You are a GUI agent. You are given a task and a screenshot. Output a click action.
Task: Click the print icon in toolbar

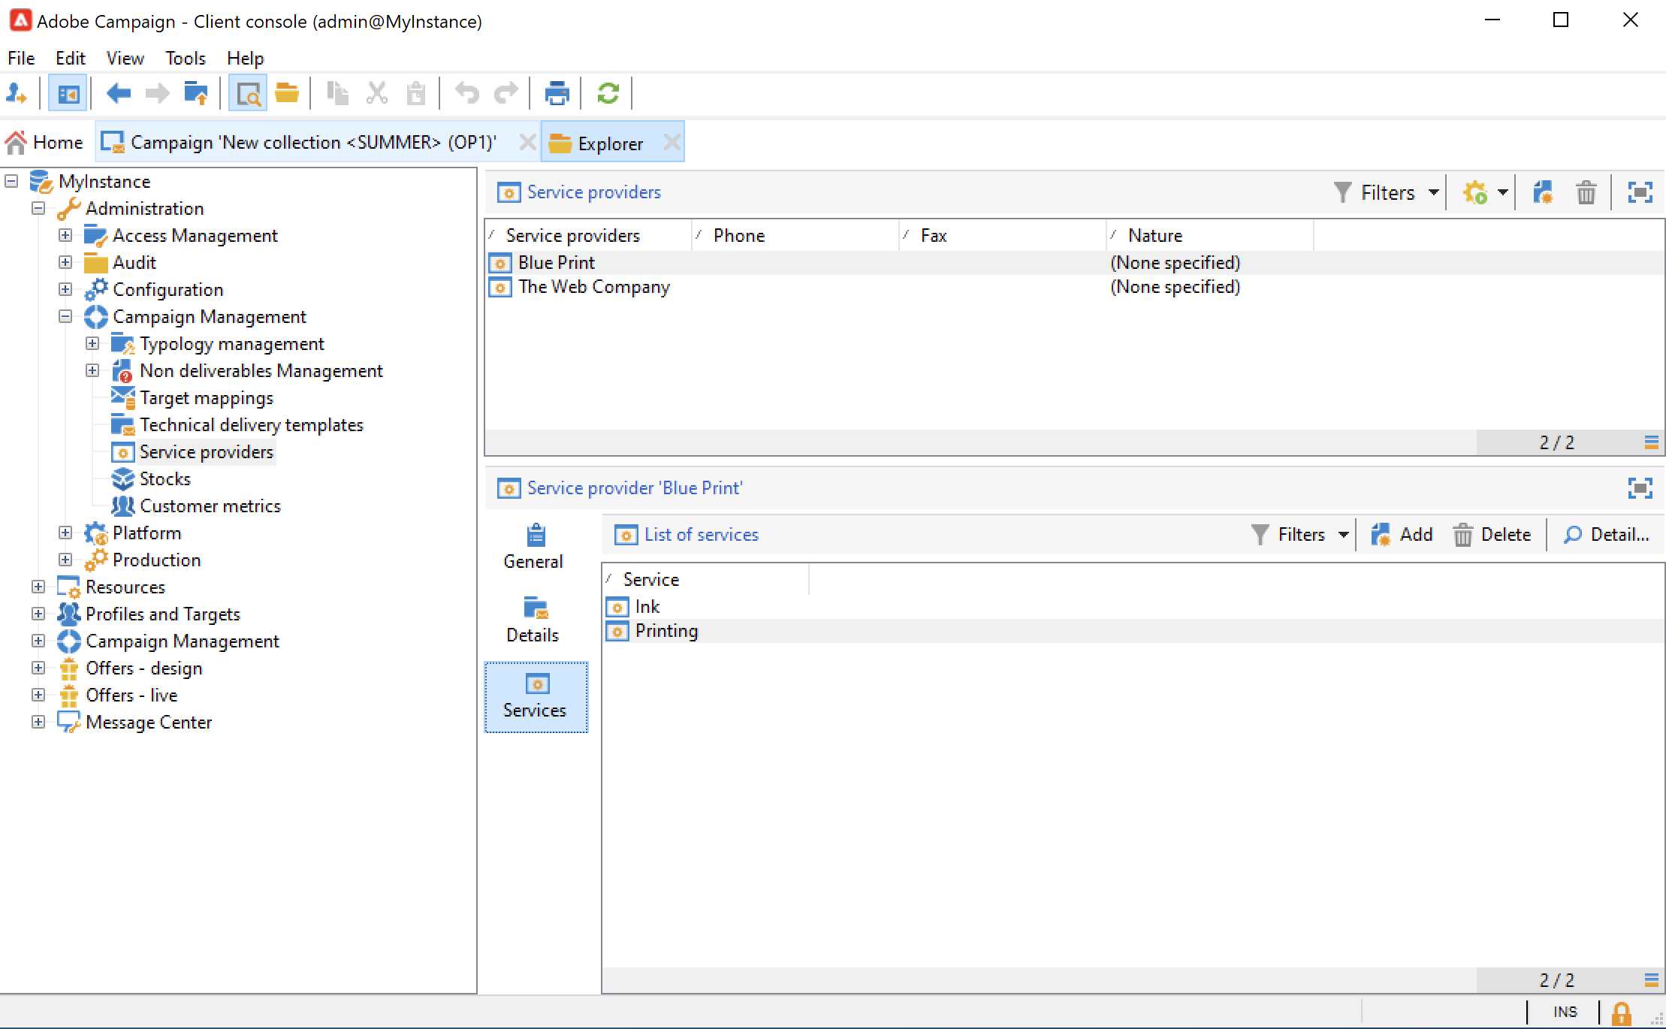(x=557, y=94)
